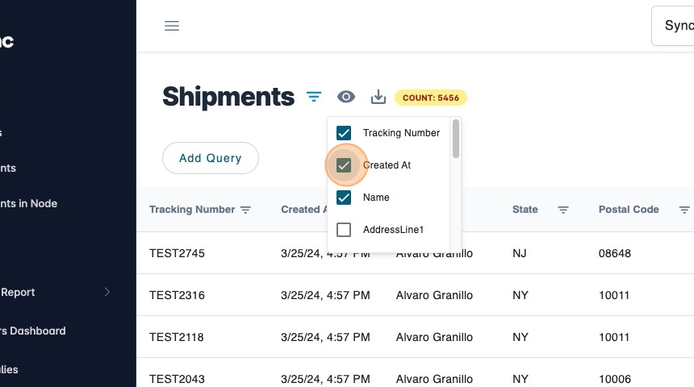This screenshot has height=387, width=694.
Task: Download shipments with the export icon
Action: tap(378, 98)
